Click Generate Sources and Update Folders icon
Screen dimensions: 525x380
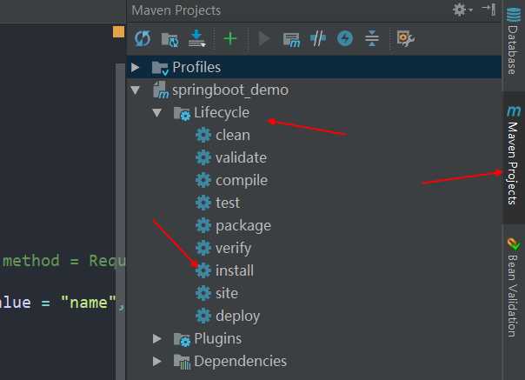169,39
